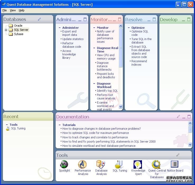Screen dimensions: 195x185
Task: Click the 'Optimize SQL code' link
Action: click(140, 33)
